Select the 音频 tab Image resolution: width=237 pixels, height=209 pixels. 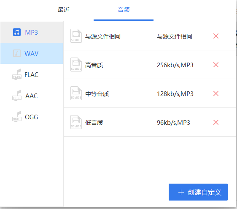(124, 10)
